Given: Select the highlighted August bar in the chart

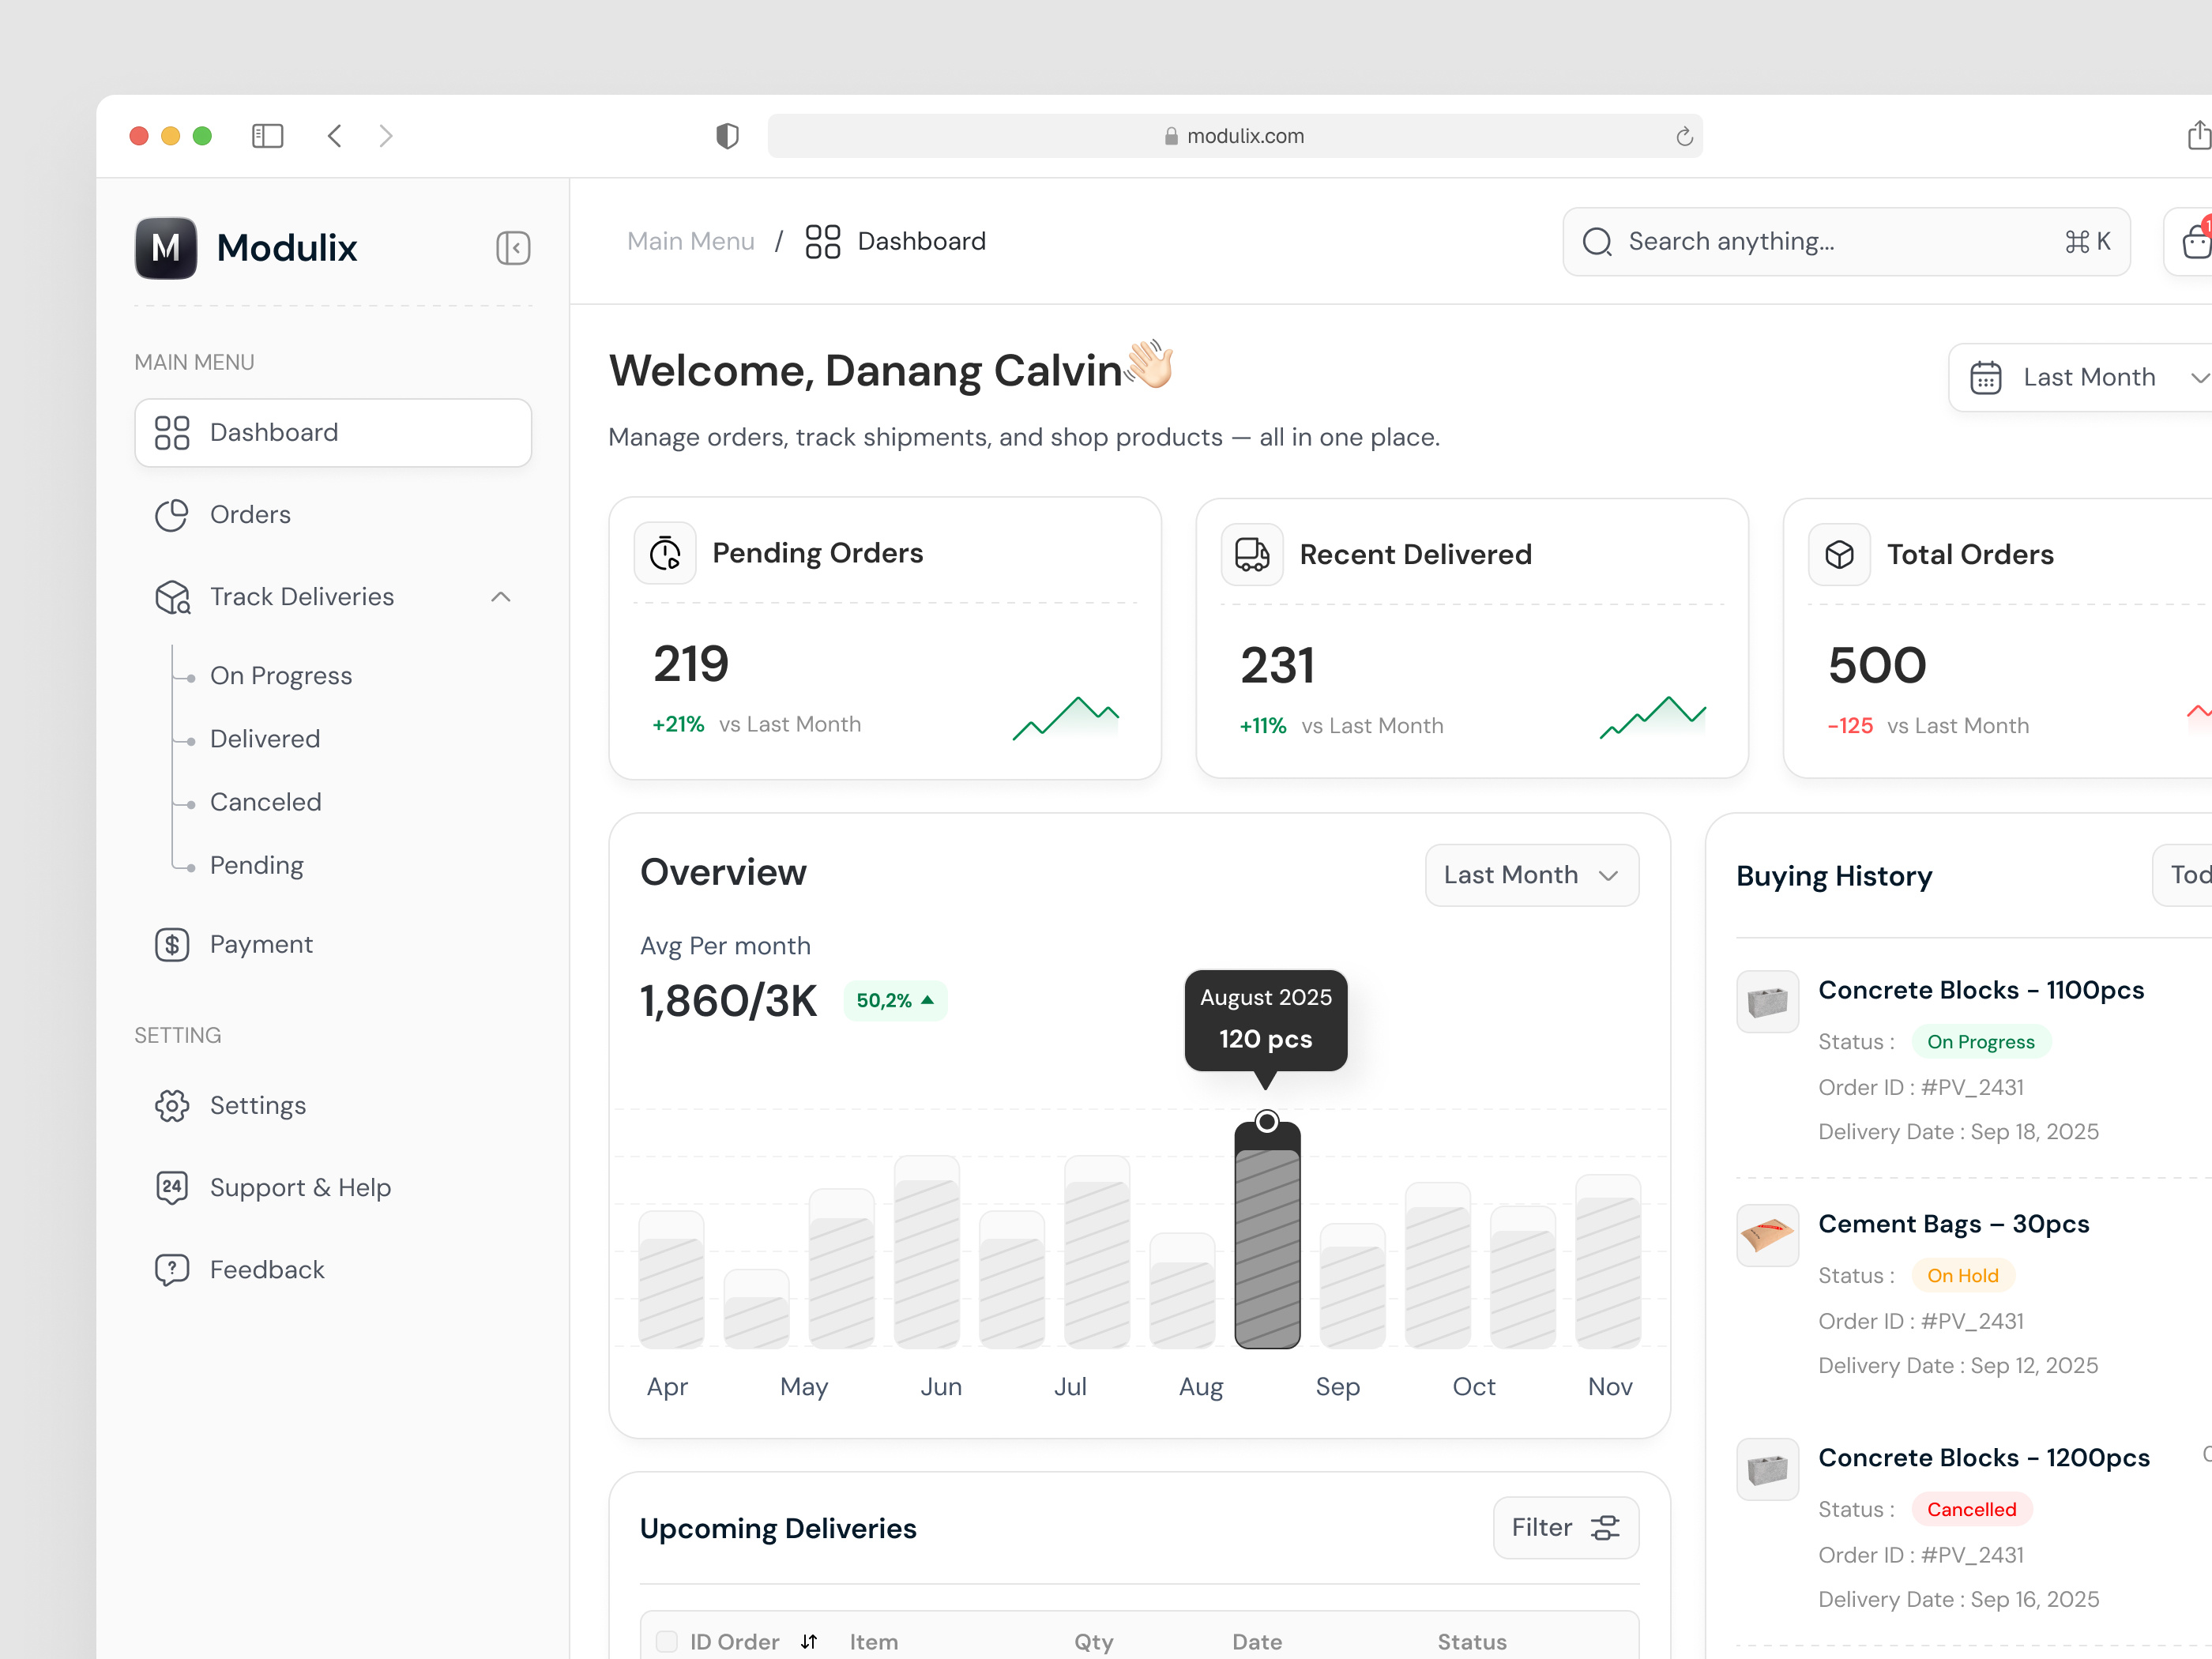Looking at the screenshot, I should tap(1267, 1240).
